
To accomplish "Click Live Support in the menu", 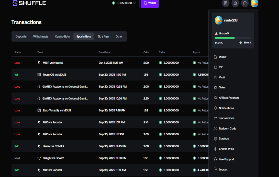I will coord(226,159).
